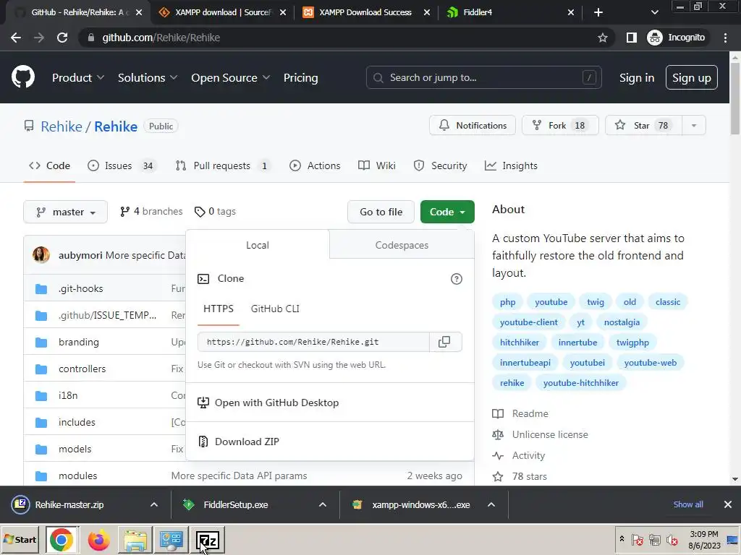741x555 pixels.
Task: Launch Chrome from the taskbar
Action: 62,540
